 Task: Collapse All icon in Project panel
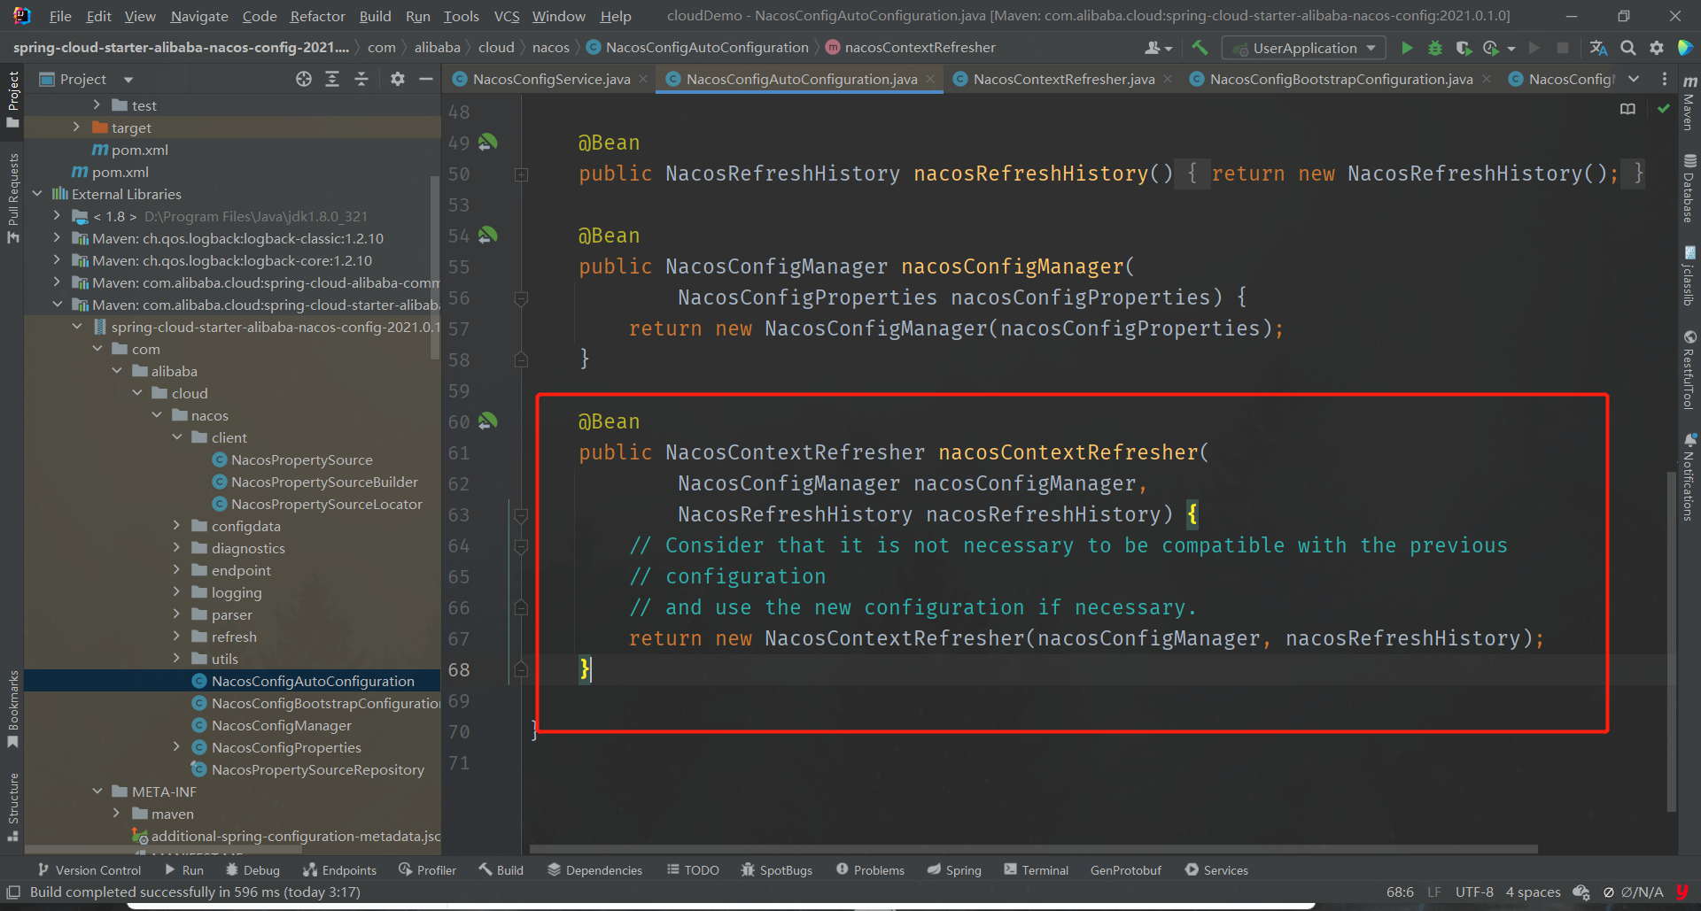361,79
